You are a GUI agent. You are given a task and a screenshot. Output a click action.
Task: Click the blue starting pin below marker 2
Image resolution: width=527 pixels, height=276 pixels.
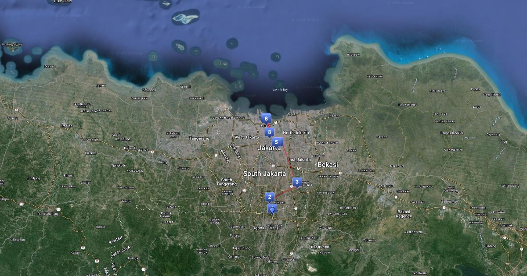pyautogui.click(x=273, y=209)
